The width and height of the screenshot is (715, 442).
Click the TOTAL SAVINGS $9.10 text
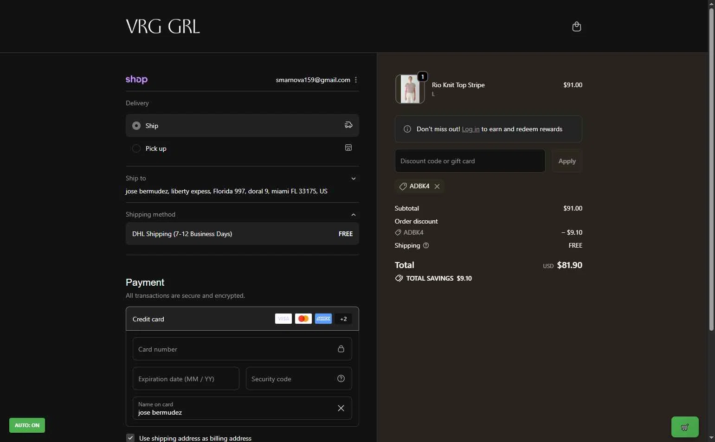point(439,278)
